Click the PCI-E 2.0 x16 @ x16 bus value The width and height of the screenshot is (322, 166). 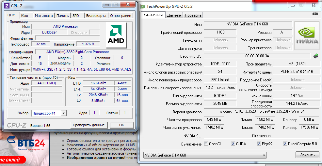297,72
